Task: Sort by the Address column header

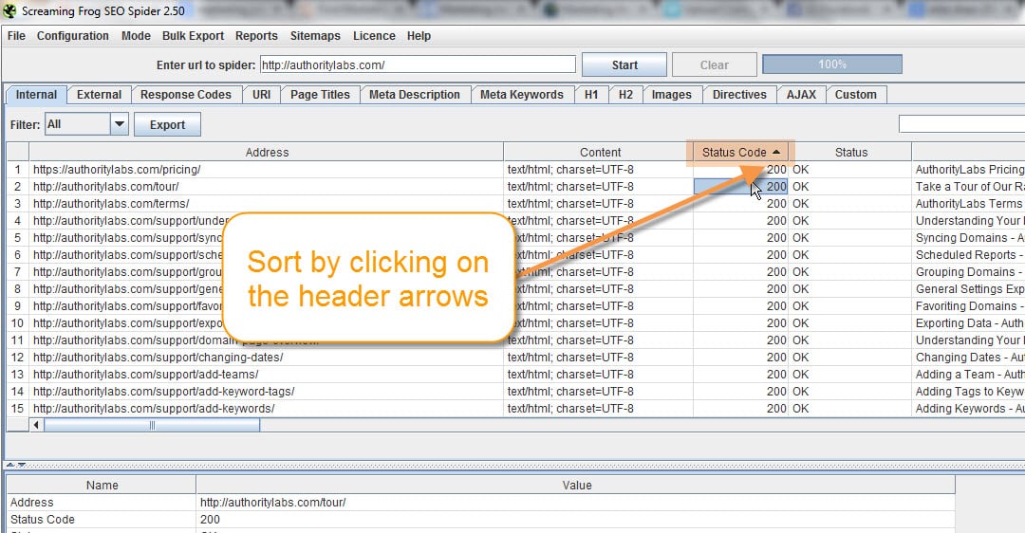Action: (267, 152)
